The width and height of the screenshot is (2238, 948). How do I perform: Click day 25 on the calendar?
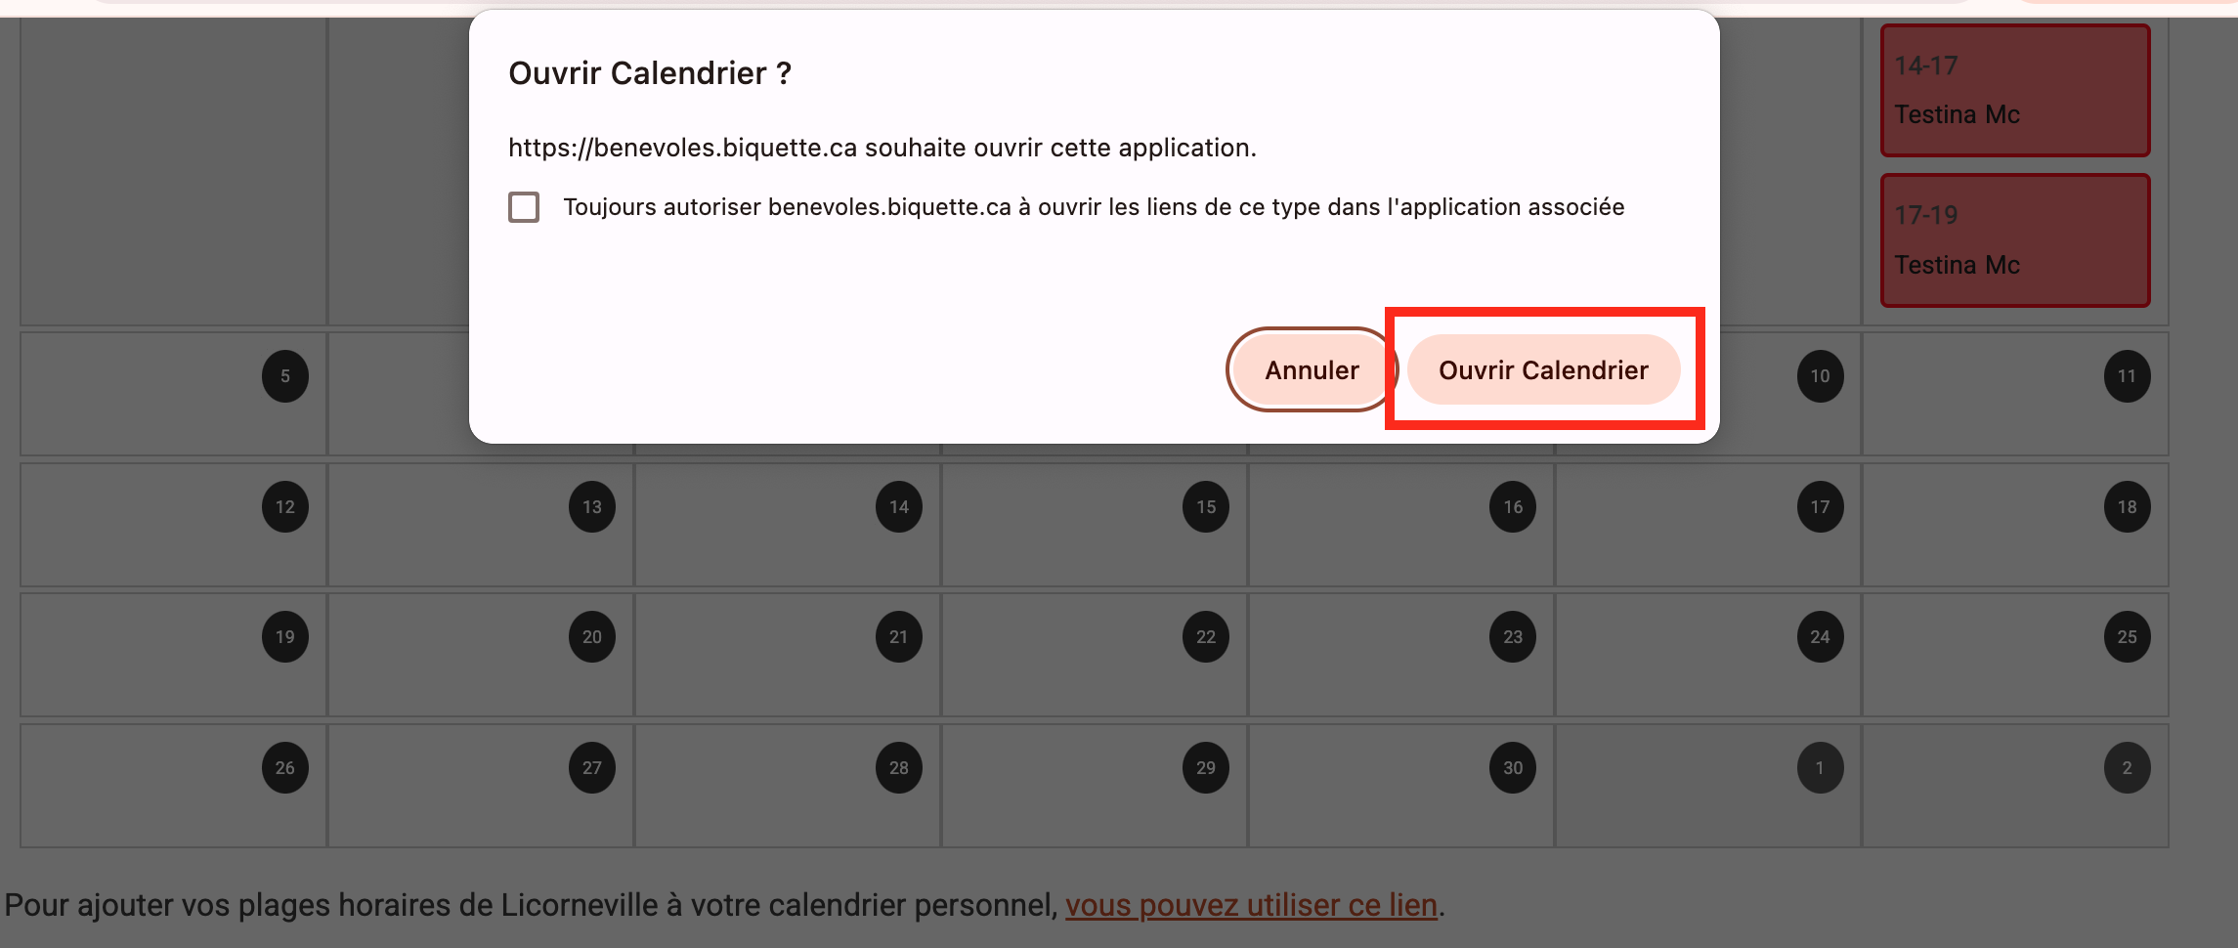pos(2127,636)
